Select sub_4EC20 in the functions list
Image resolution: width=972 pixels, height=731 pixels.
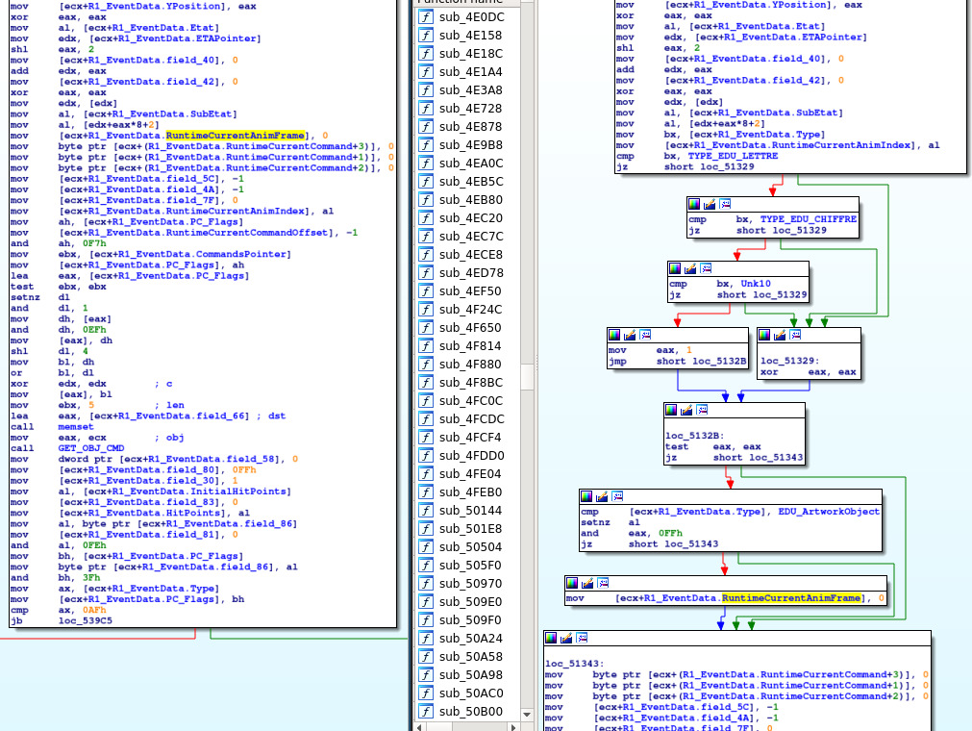click(x=471, y=218)
